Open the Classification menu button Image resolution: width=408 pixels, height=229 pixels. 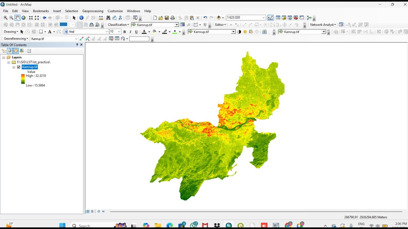[x=118, y=25]
